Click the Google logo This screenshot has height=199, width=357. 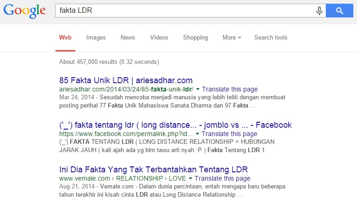pyautogui.click(x=25, y=11)
